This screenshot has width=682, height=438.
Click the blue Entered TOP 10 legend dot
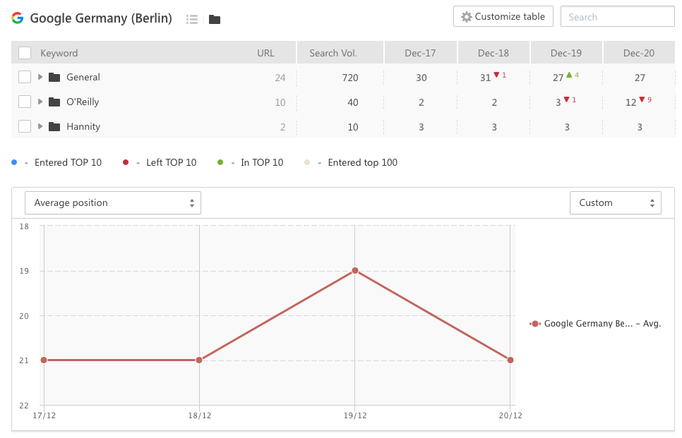14,162
